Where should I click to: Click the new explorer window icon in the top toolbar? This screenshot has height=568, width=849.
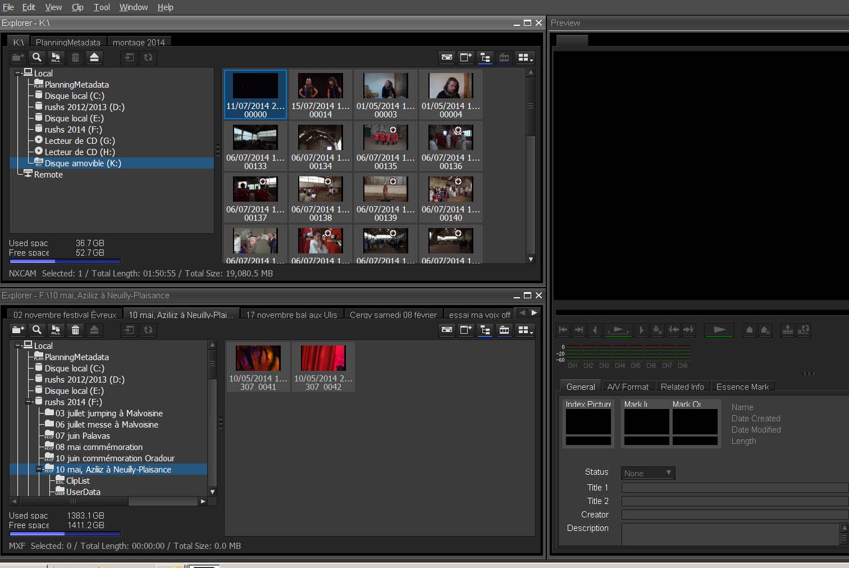[x=465, y=57]
